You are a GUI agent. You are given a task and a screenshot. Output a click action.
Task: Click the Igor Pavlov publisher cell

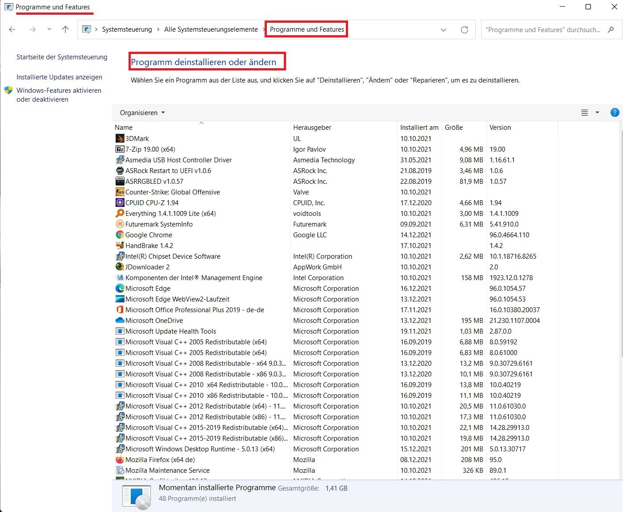pos(309,149)
